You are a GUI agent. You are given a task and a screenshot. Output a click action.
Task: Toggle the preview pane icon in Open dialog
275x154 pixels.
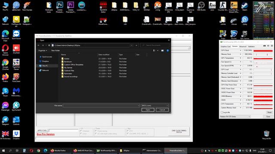[x=162, y=50]
